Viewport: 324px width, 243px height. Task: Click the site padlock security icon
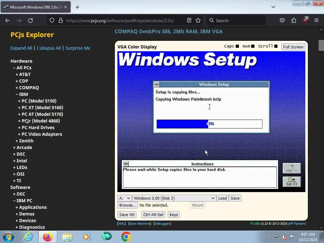pos(60,21)
